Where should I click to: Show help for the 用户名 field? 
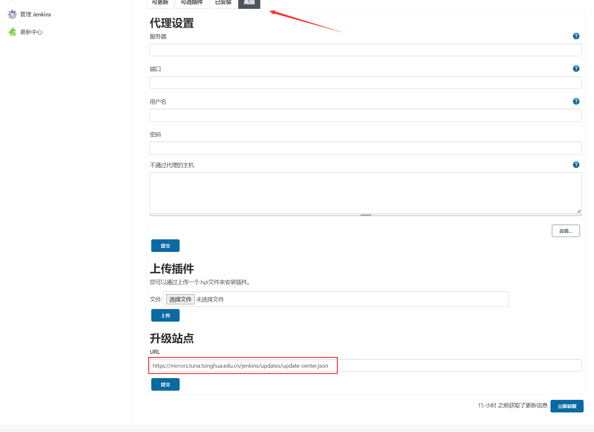pyautogui.click(x=576, y=102)
